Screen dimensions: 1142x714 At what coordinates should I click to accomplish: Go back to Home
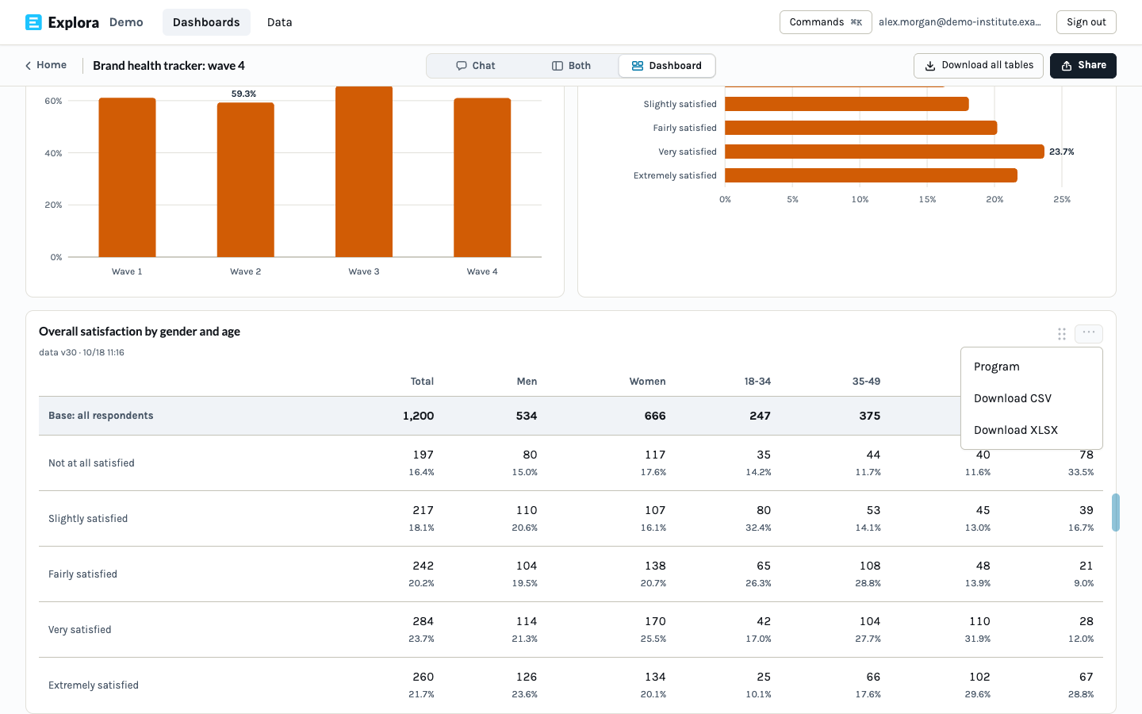pos(46,65)
